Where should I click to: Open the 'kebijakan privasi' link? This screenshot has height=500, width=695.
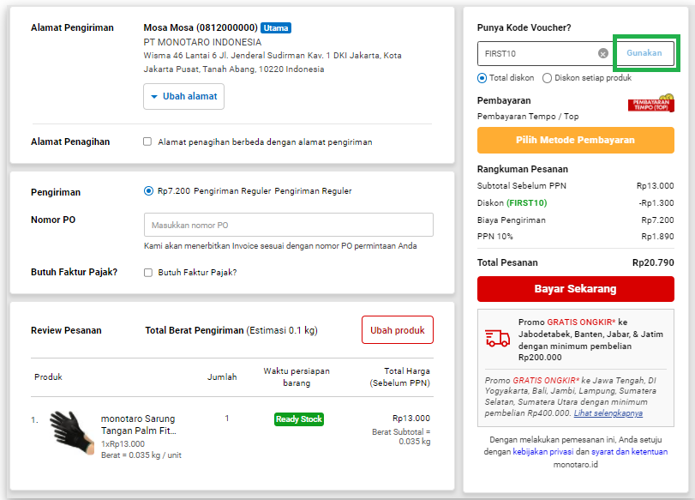coord(543,452)
